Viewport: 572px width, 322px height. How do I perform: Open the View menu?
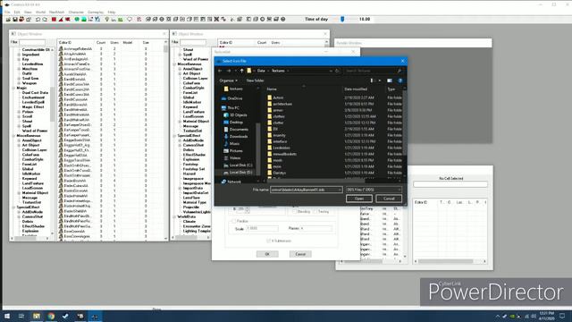point(28,12)
